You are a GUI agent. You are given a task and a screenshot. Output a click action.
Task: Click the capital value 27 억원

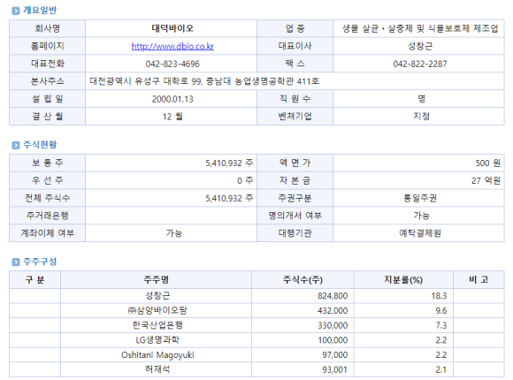click(486, 180)
